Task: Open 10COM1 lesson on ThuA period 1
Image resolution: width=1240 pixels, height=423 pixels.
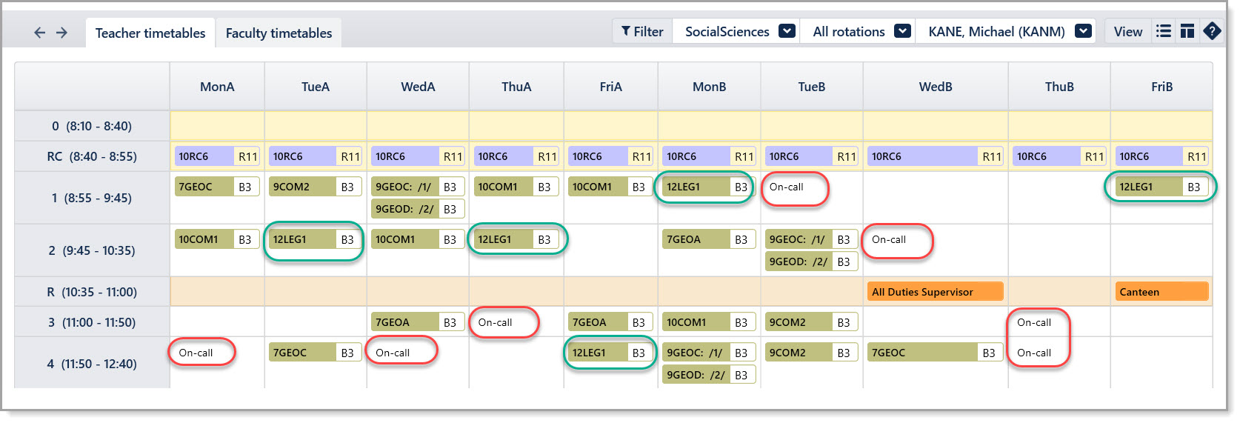Action: point(516,187)
